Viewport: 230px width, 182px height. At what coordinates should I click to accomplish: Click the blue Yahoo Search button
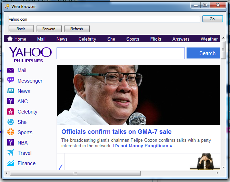click(x=203, y=53)
